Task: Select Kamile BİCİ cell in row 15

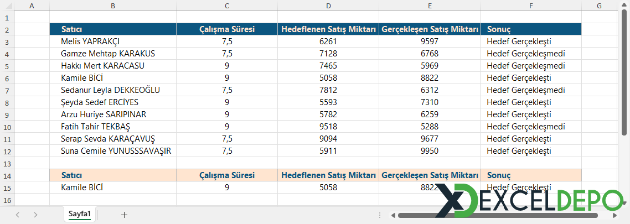Action: tap(113, 187)
